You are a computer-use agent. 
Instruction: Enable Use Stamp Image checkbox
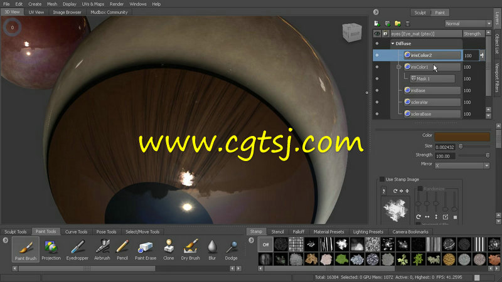pyautogui.click(x=382, y=179)
